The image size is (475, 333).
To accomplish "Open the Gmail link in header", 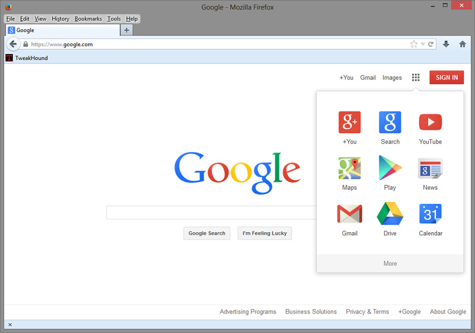I will (x=368, y=78).
